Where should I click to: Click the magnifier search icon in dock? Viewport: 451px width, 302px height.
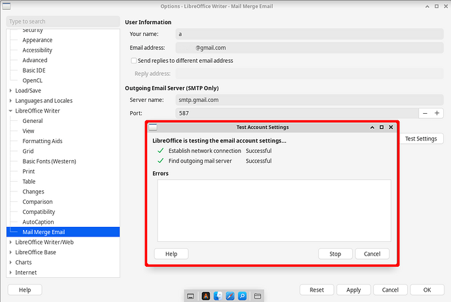click(242, 296)
